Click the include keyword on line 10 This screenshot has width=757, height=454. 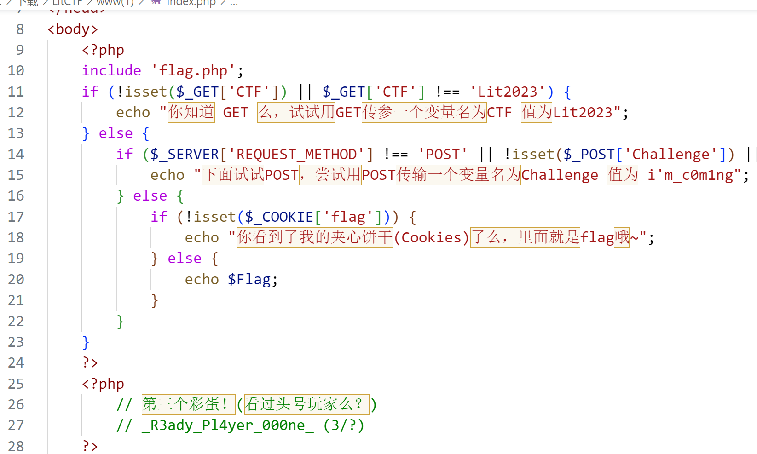click(x=111, y=70)
